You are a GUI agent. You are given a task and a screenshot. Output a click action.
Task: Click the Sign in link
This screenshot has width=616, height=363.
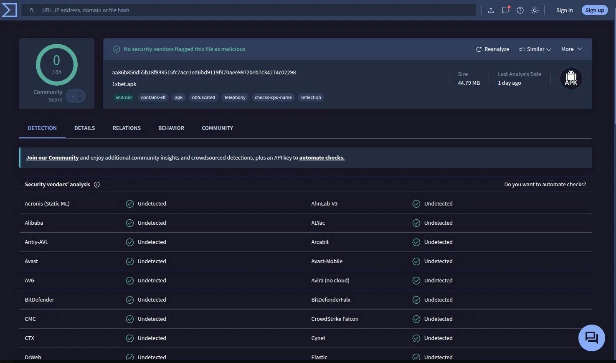coord(564,10)
